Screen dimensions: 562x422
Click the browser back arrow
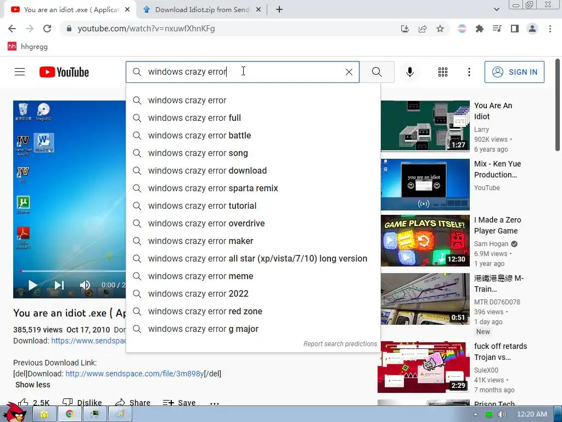pos(12,29)
